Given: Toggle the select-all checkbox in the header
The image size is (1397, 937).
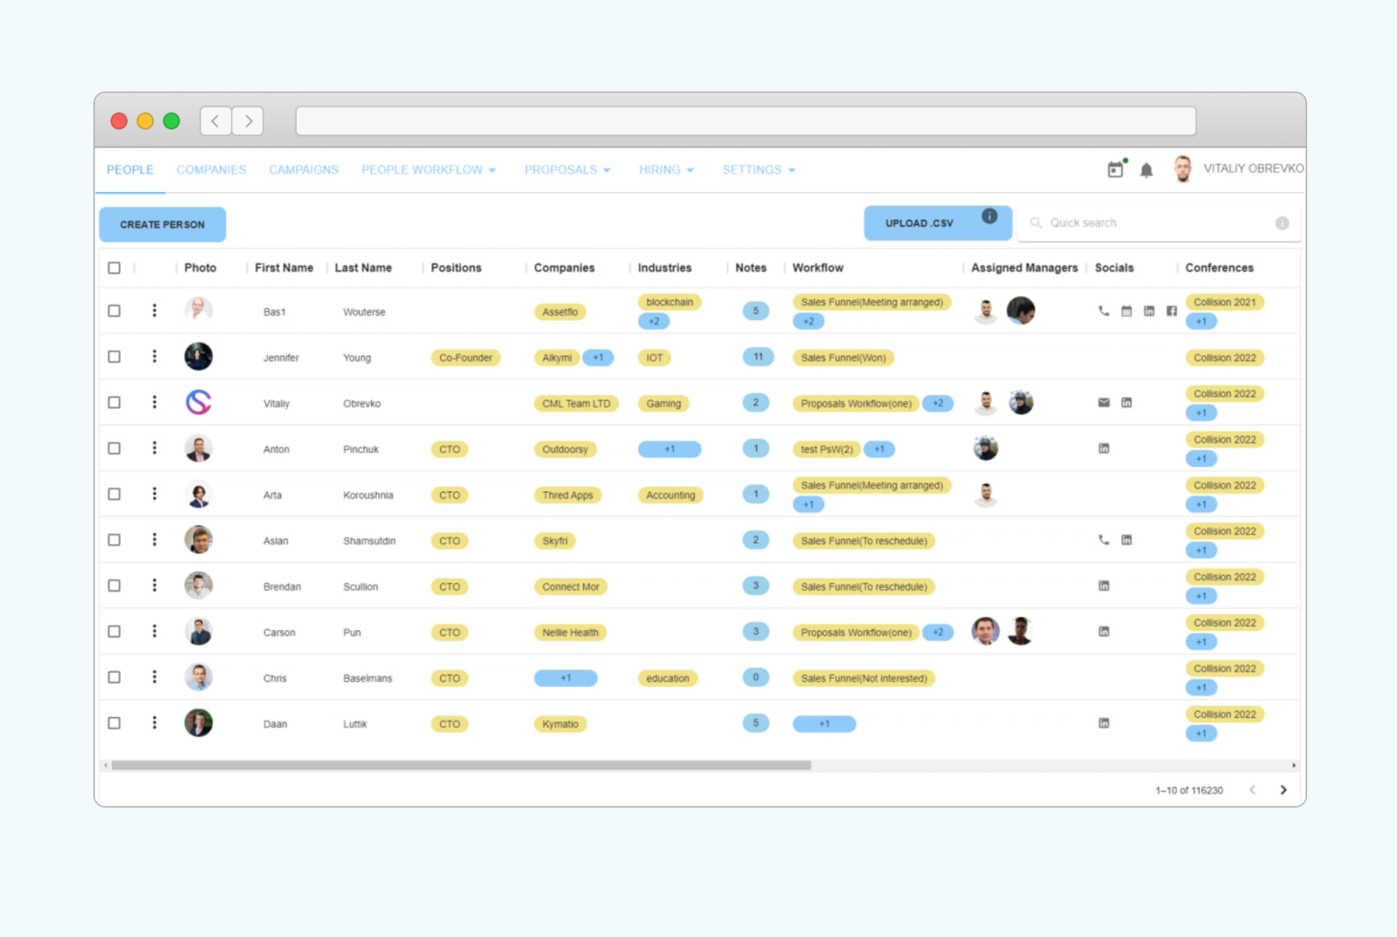Looking at the screenshot, I should coord(114,268).
